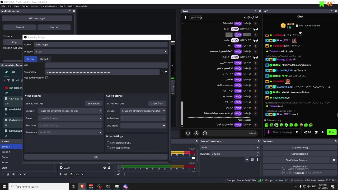Toggle G.Sub source visibility eye

[105, 168]
